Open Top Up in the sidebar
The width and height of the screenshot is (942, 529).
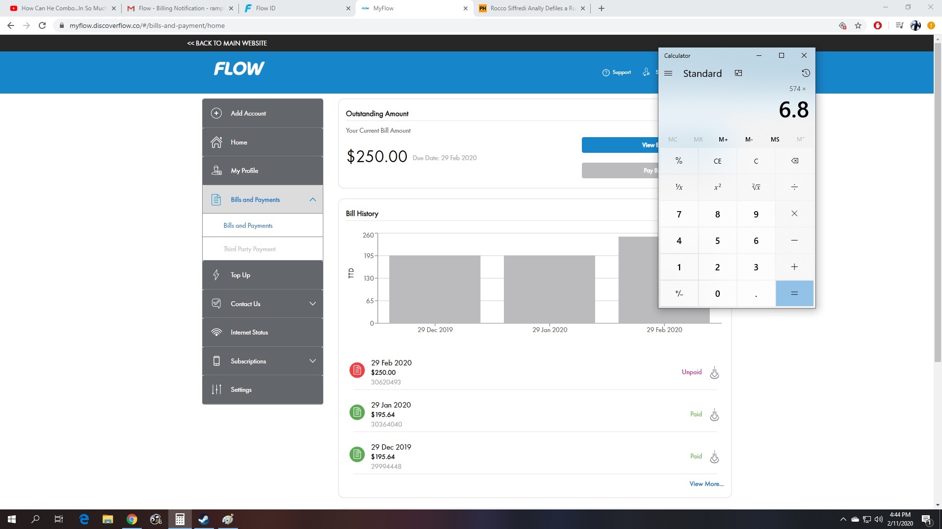(x=262, y=275)
